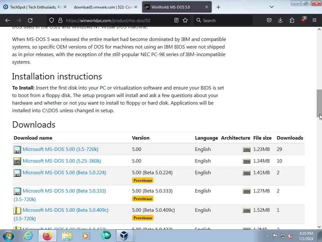Click floppy icon beside Beta 5.0.333
322x242 pixels.
point(17,191)
